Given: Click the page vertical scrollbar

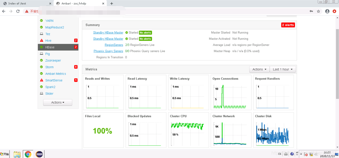Looking at the screenshot, I should click(x=337, y=65).
